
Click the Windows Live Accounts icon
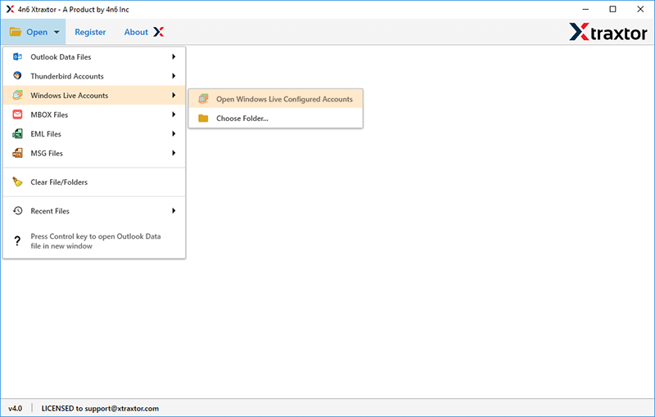(17, 95)
